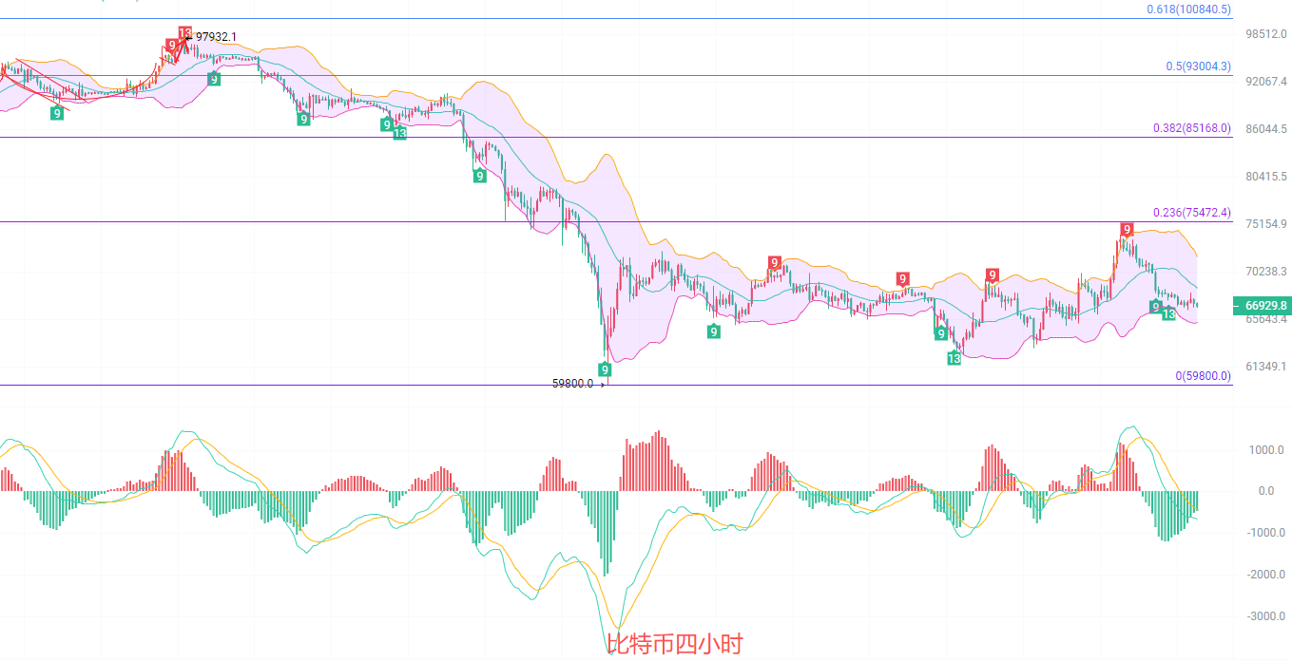Select the 0.5(93004.3) Fibonacci level label
The image size is (1292, 662).
click(1198, 66)
